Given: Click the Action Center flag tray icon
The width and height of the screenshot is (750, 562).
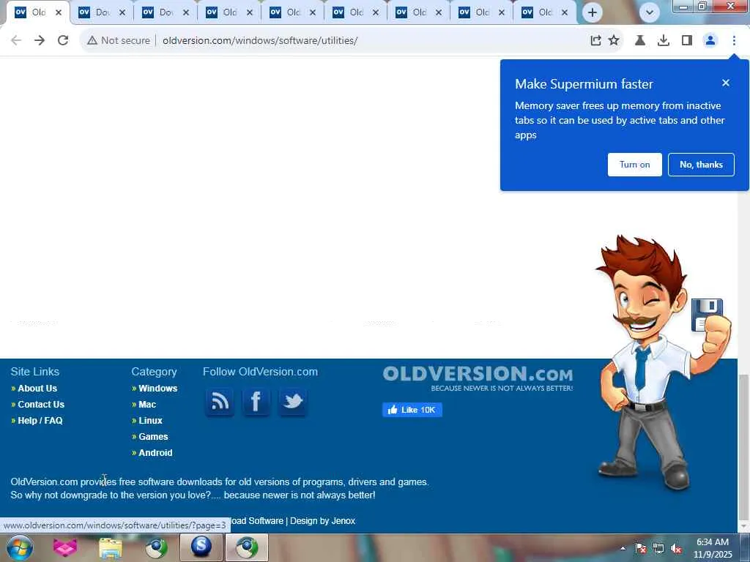Looking at the screenshot, I should coord(640,548).
